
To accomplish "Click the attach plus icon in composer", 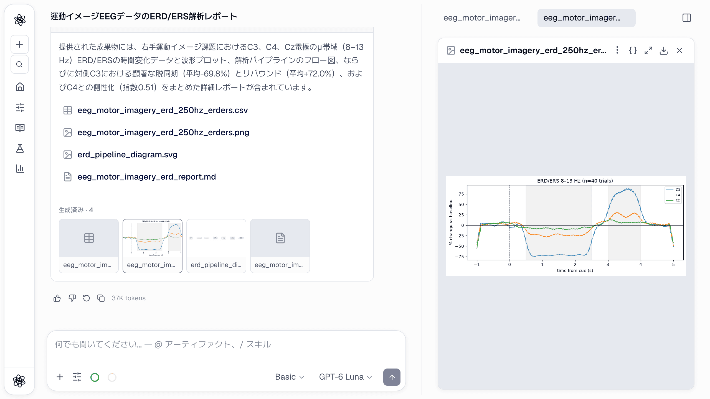I will tap(60, 377).
